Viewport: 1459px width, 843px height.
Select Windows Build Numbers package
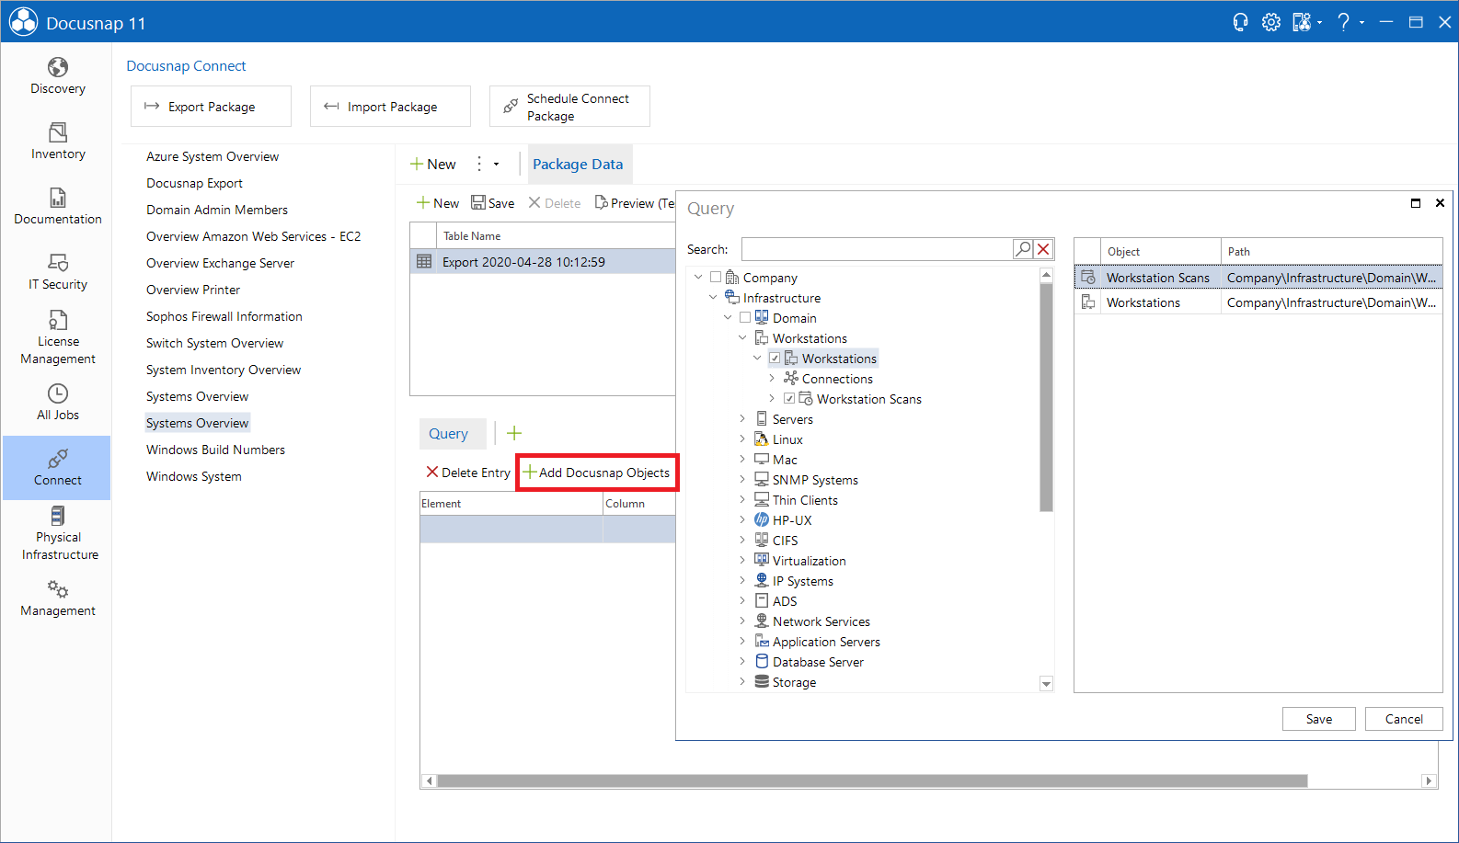[x=215, y=450]
